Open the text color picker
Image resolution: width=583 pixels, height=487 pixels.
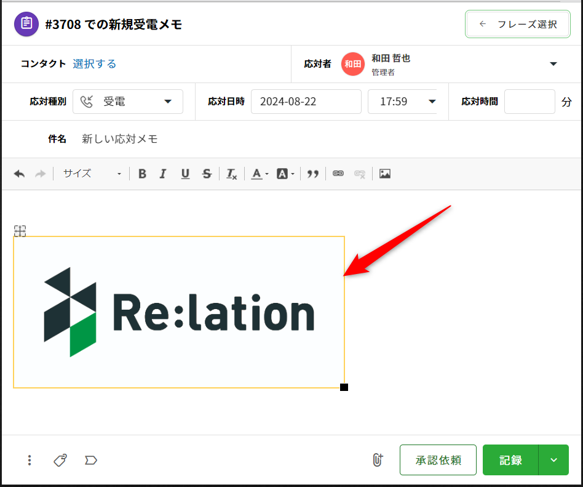(x=260, y=174)
